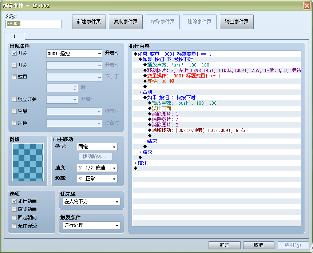Screen dimensions: 313x253
Task: Toggle the 允许穿透 option
Action: pyautogui.click(x=14, y=226)
